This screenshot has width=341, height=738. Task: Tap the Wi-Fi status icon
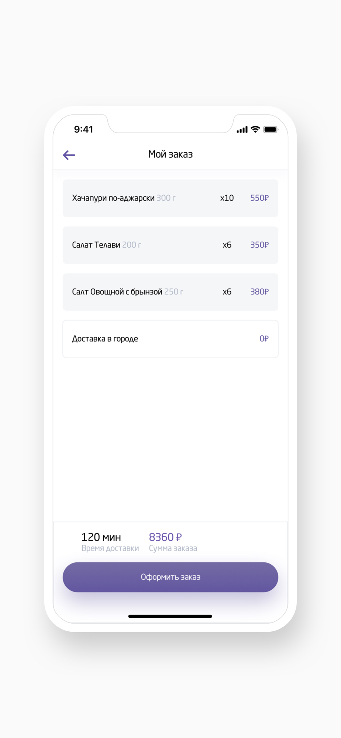coord(255,129)
